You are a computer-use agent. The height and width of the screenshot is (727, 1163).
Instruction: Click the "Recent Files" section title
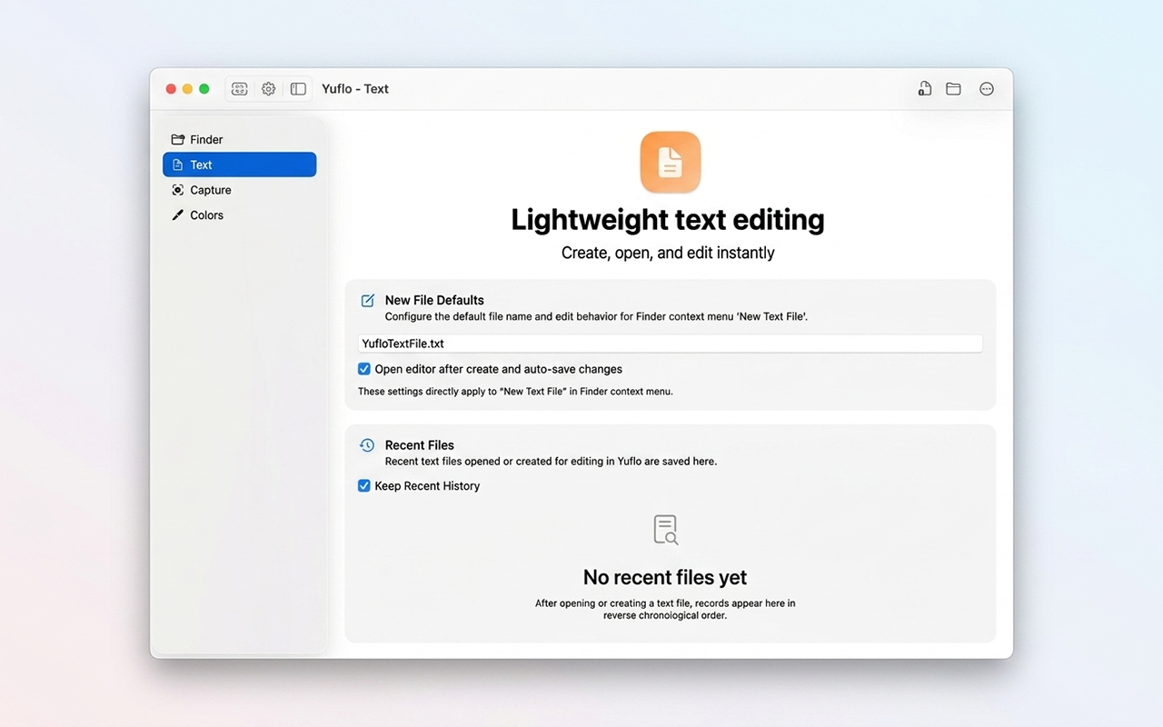pyautogui.click(x=420, y=445)
